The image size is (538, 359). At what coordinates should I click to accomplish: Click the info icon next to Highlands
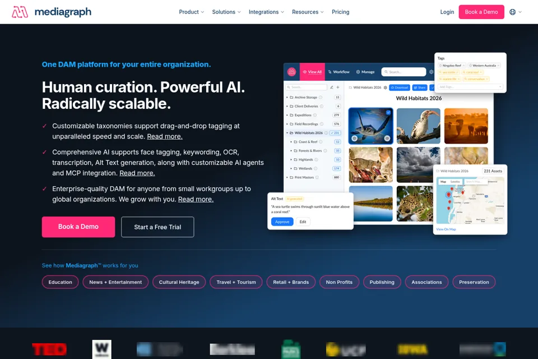[316, 160]
